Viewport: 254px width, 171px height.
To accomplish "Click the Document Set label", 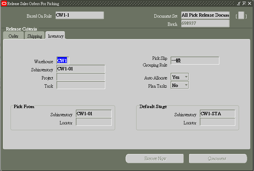I will pos(166,16).
